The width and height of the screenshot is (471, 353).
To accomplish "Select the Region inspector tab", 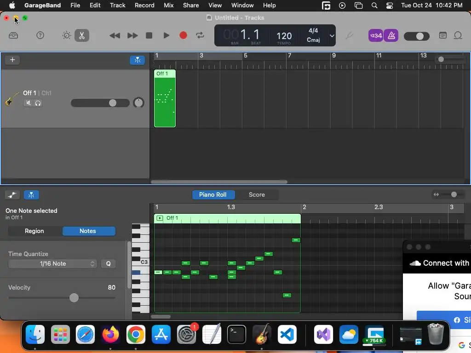I will point(34,231).
